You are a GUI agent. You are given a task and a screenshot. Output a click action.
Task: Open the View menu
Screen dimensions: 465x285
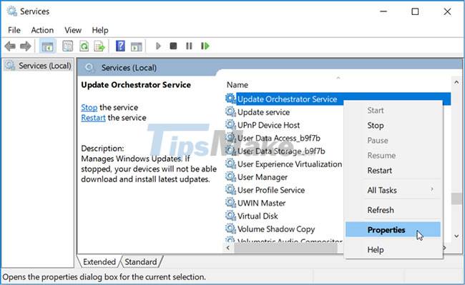tap(73, 30)
